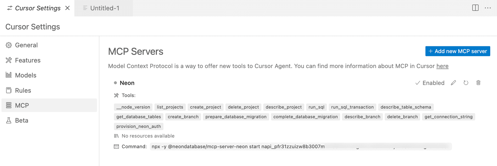Image resolution: width=497 pixels, height=166 pixels.
Task: Select the MCP settings section
Action: [22, 105]
